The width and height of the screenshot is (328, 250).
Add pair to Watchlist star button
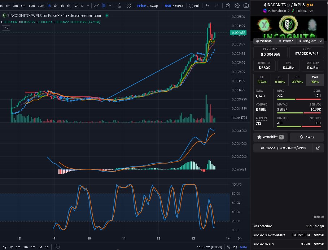[x=270, y=137]
